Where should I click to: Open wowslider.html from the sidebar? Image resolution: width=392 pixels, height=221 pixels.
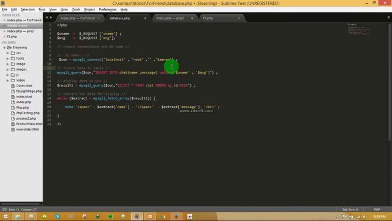pyautogui.click(x=28, y=130)
